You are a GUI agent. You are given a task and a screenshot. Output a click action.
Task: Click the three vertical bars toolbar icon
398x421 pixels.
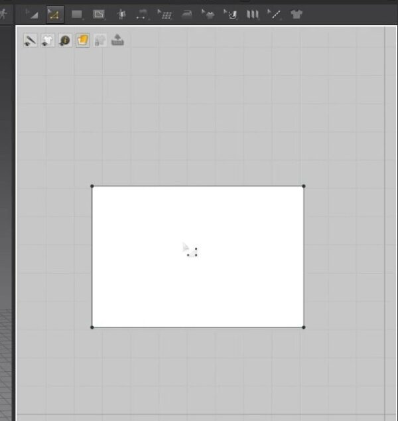pos(252,14)
